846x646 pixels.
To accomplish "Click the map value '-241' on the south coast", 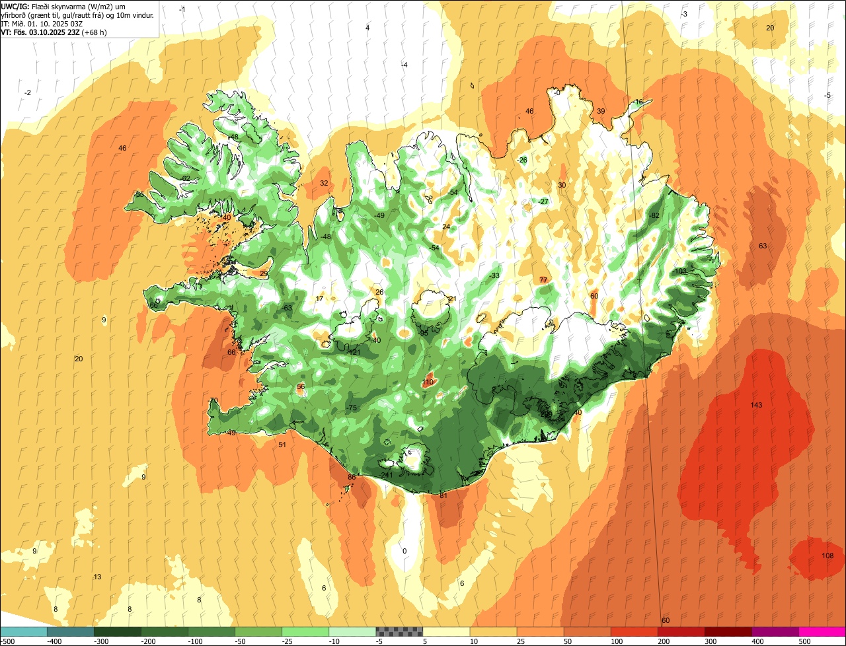I will click(x=387, y=475).
